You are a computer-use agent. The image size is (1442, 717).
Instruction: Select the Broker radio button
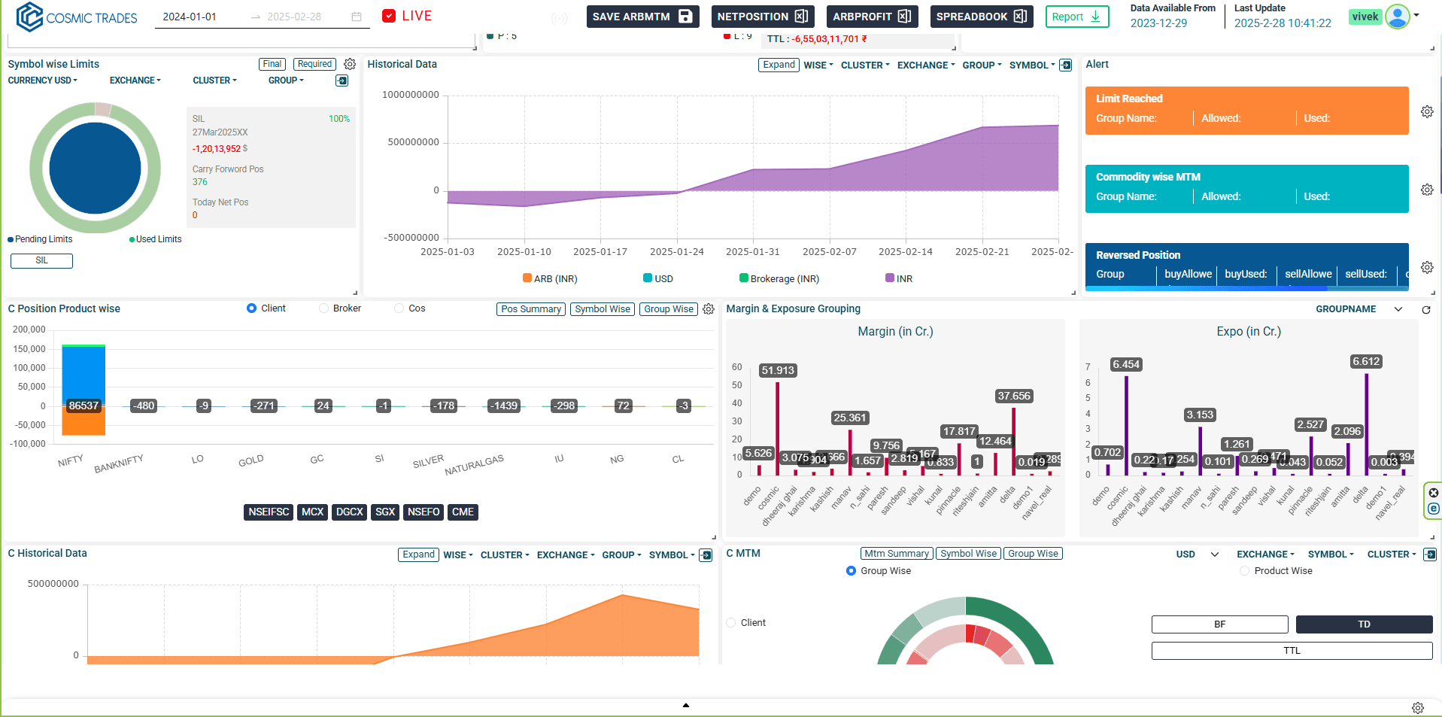[x=323, y=308]
